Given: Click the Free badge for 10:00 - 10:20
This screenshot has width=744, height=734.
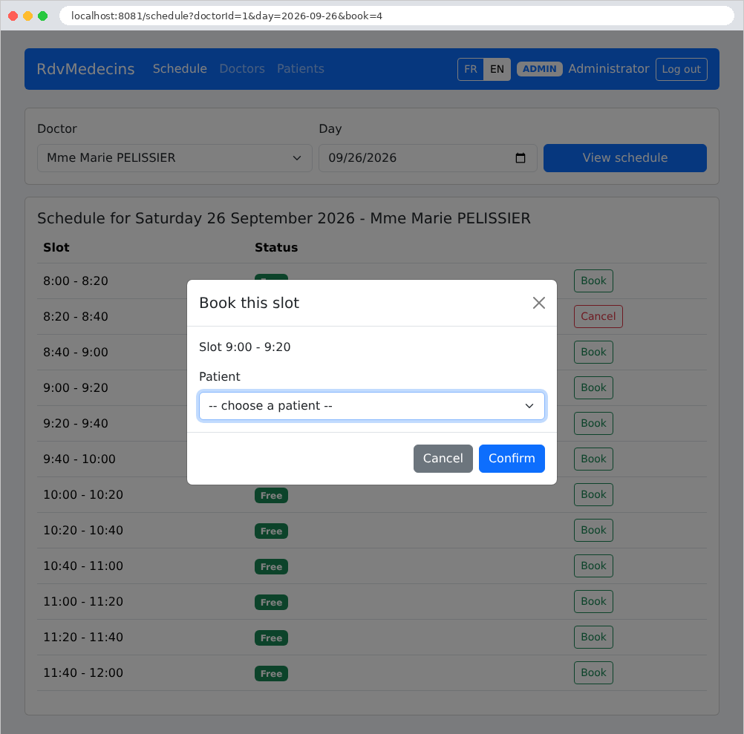Looking at the screenshot, I should 272,496.
